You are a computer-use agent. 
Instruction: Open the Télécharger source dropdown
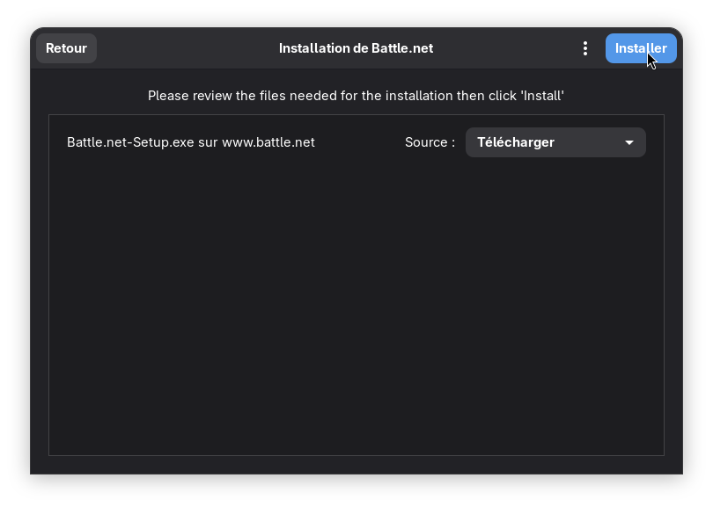(x=555, y=142)
